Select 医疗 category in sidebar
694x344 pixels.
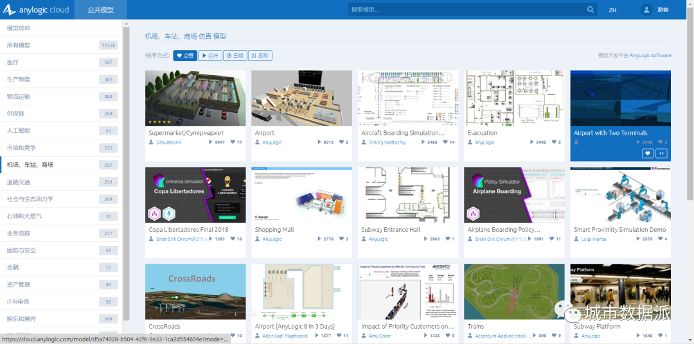(x=62, y=62)
